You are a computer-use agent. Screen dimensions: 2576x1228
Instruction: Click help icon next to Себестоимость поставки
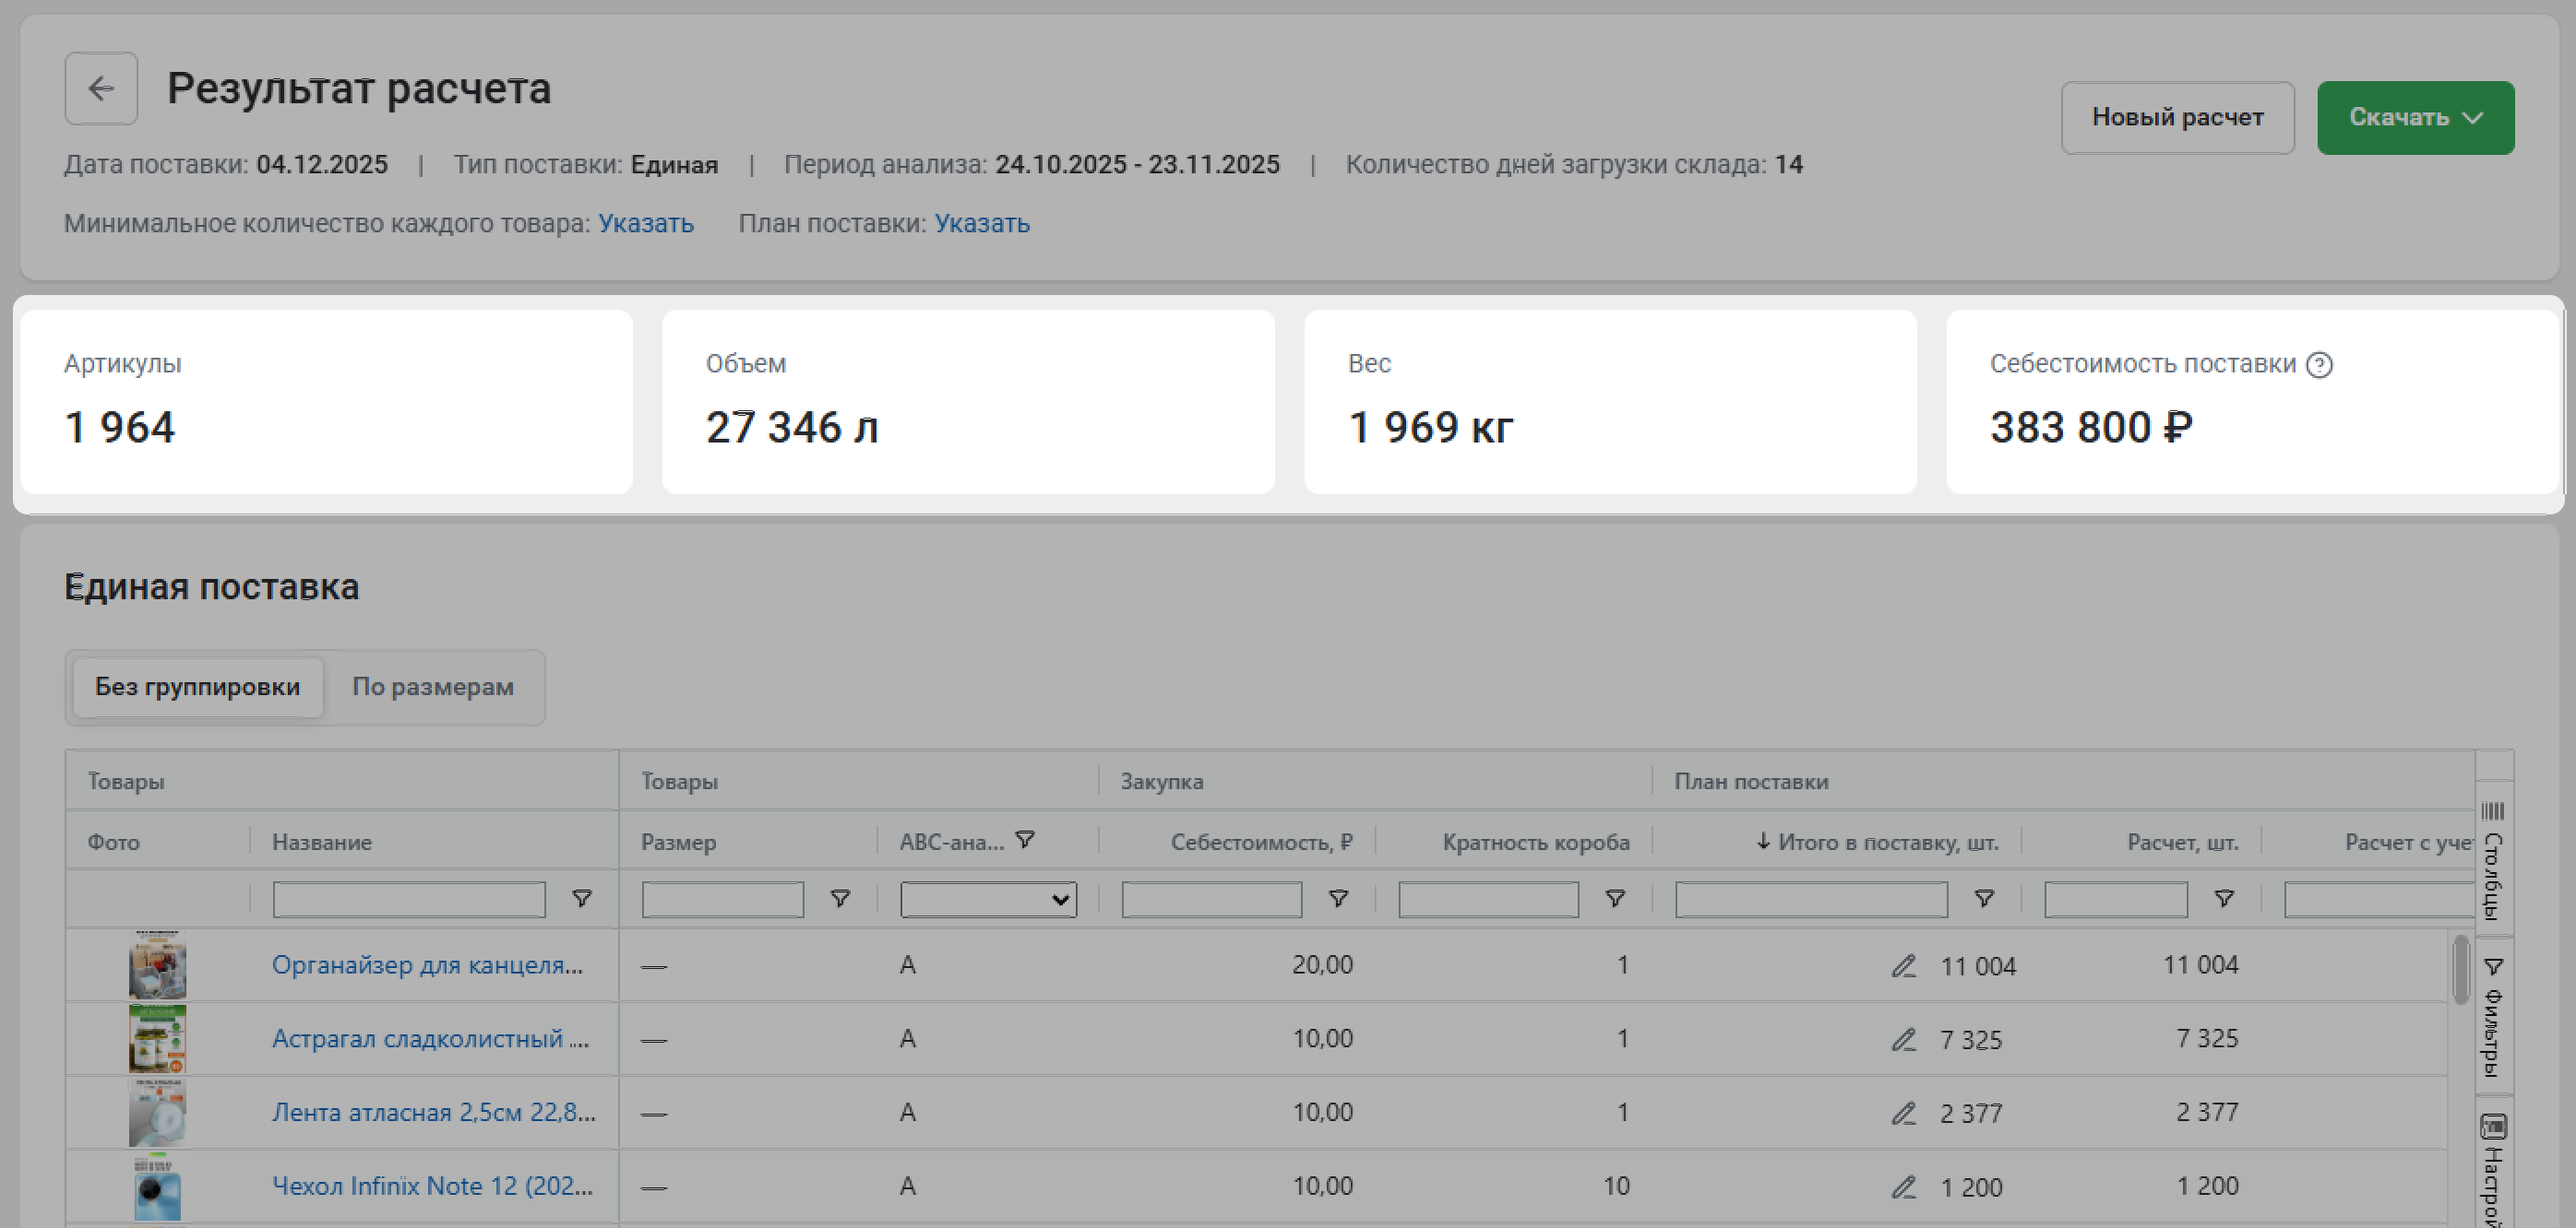pos(2319,365)
